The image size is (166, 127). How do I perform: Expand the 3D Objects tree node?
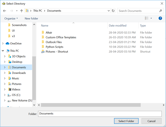click(x=5, y=56)
